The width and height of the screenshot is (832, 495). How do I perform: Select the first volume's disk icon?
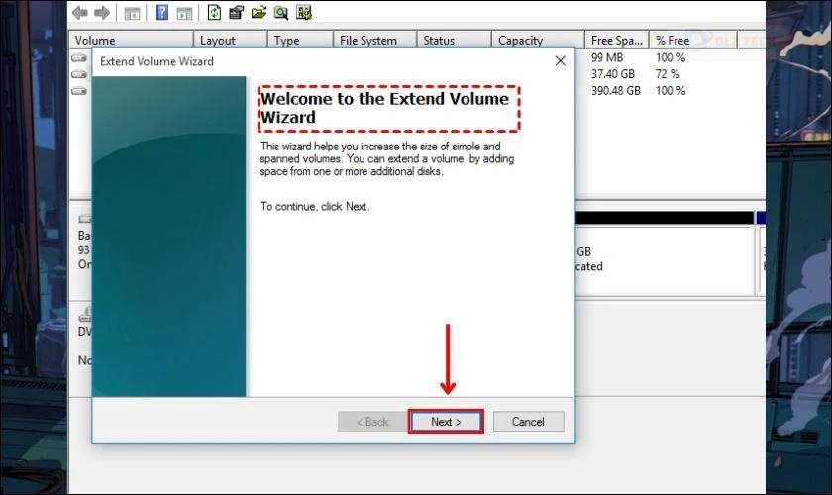pyautogui.click(x=79, y=57)
